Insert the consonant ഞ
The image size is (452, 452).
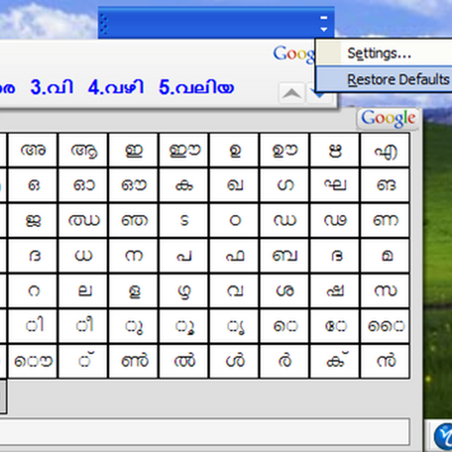pyautogui.click(x=133, y=220)
